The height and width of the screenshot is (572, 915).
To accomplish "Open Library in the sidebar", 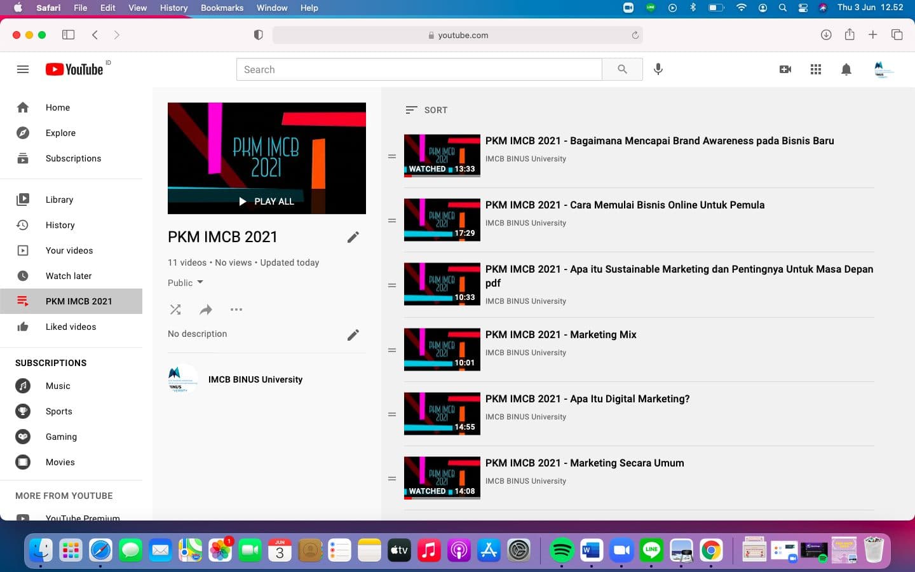I will [71, 200].
